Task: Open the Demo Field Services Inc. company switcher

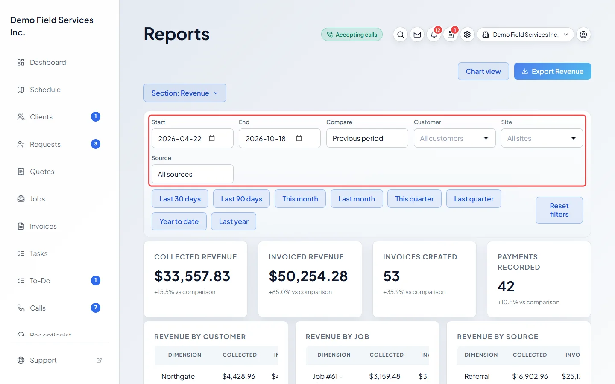Action: (x=525, y=35)
